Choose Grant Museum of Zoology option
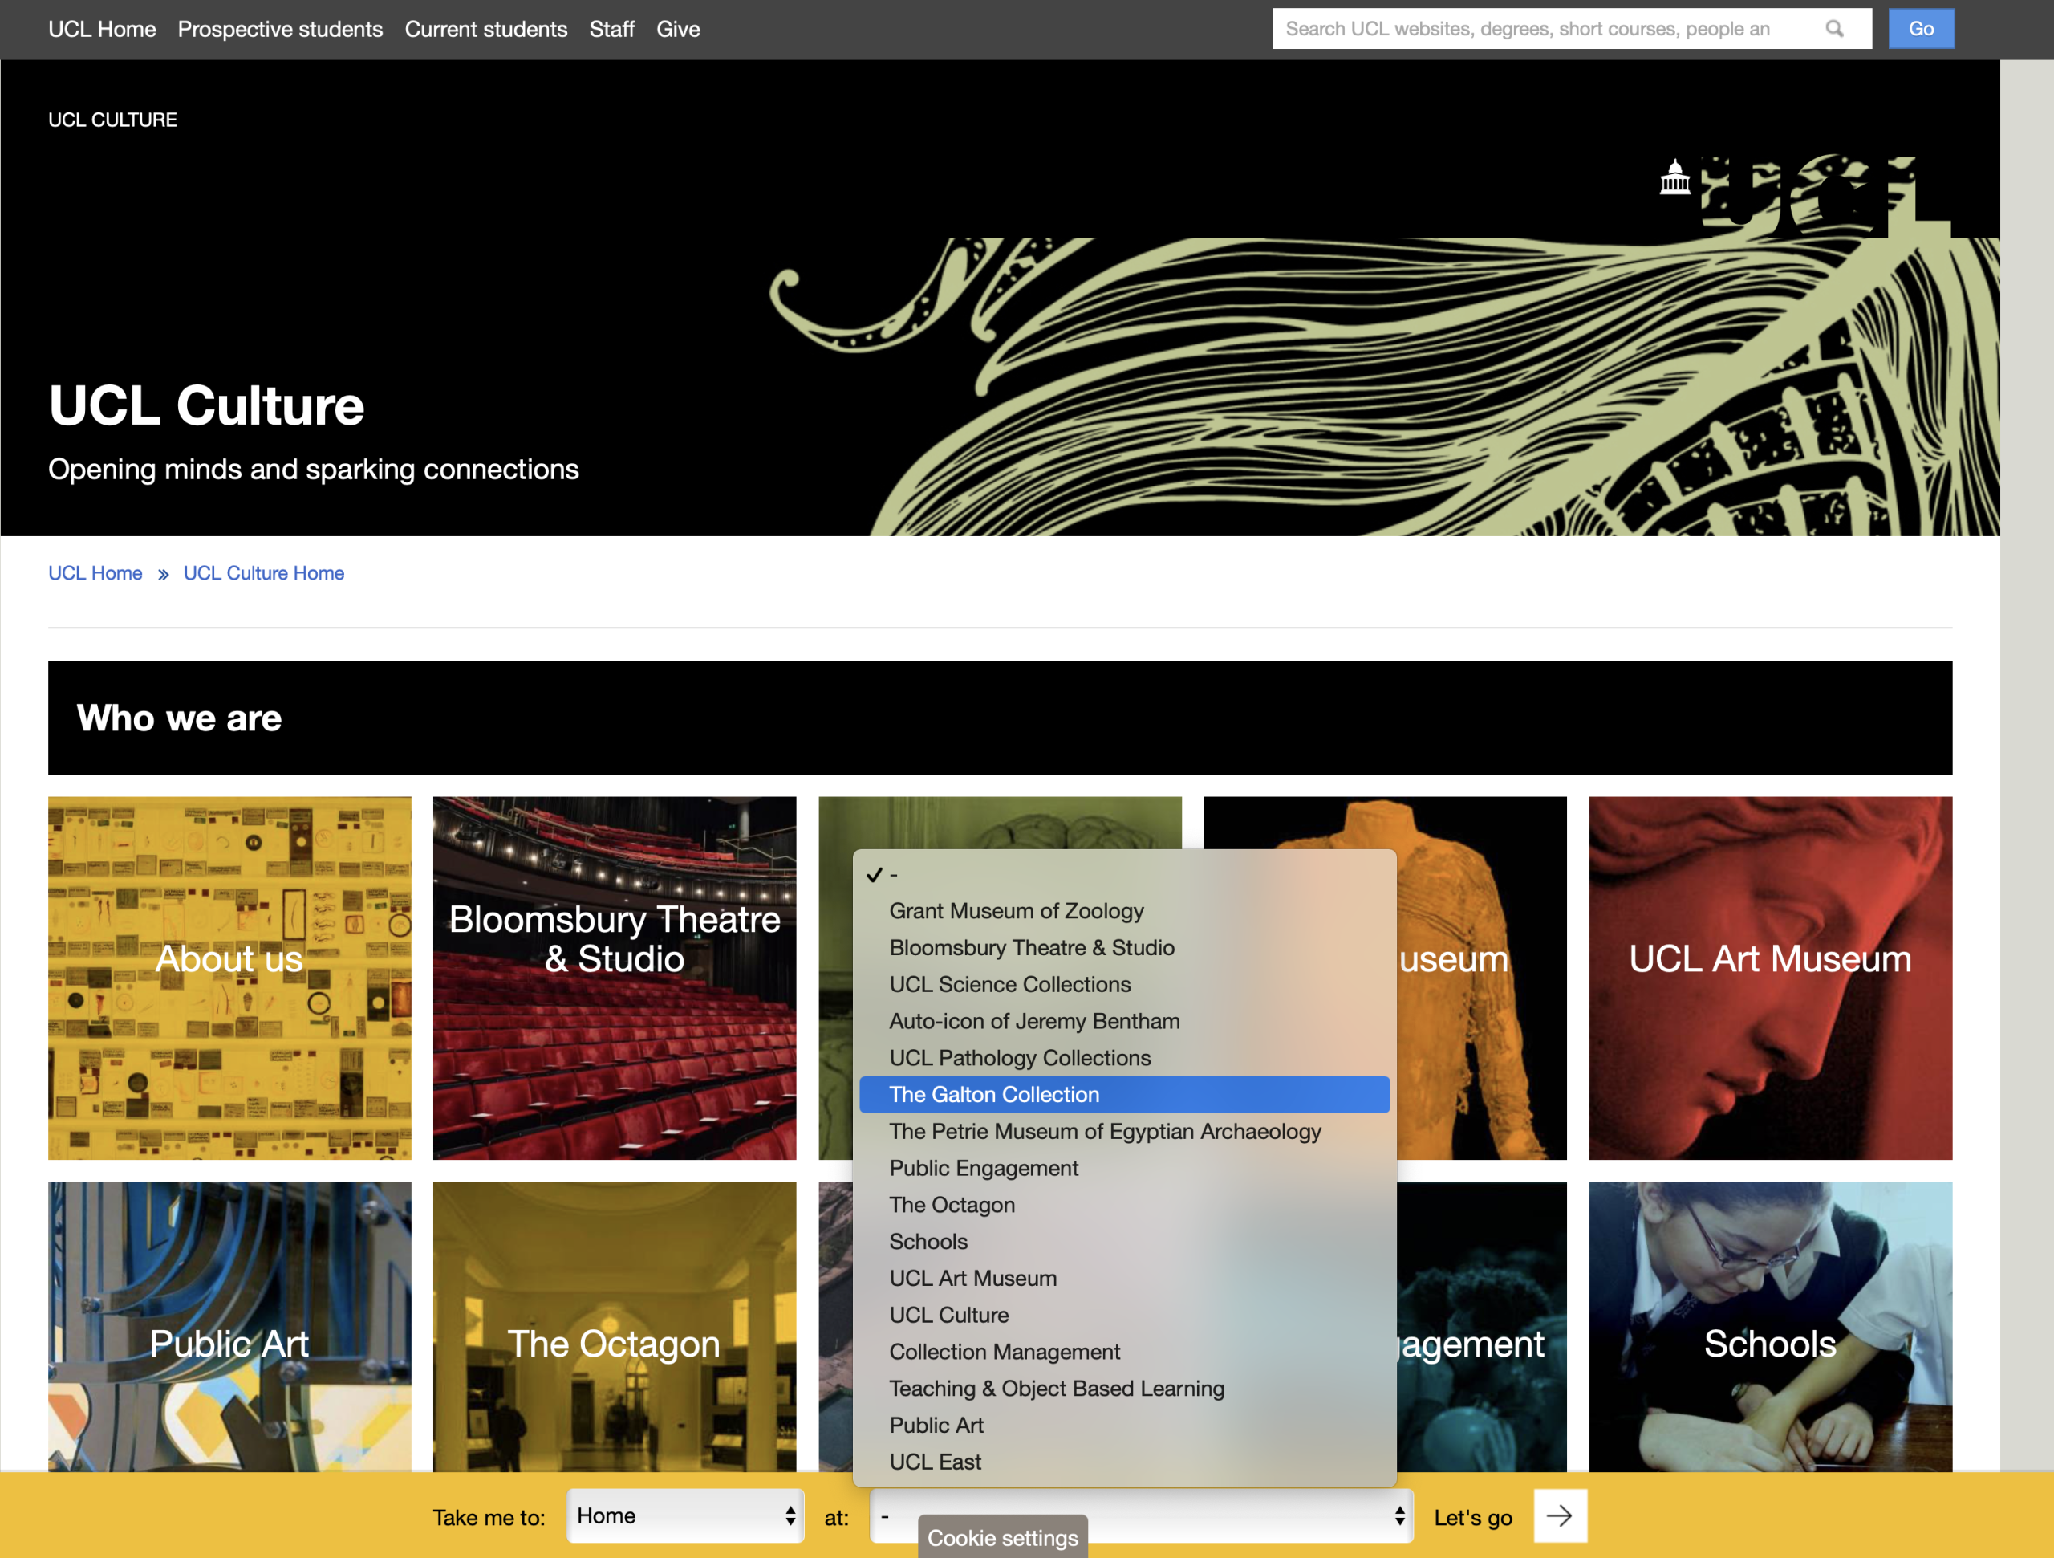Viewport: 2054px width, 1558px height. click(1016, 910)
